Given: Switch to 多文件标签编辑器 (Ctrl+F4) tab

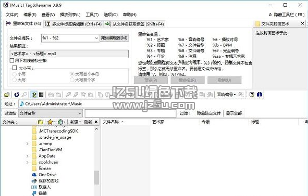Looking at the screenshot, I should coord(73,24).
